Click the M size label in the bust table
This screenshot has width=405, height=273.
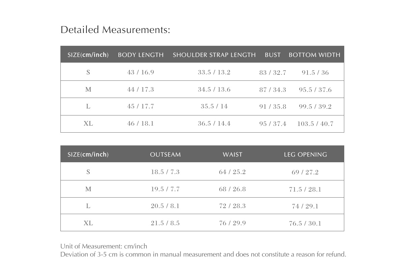coord(88,90)
